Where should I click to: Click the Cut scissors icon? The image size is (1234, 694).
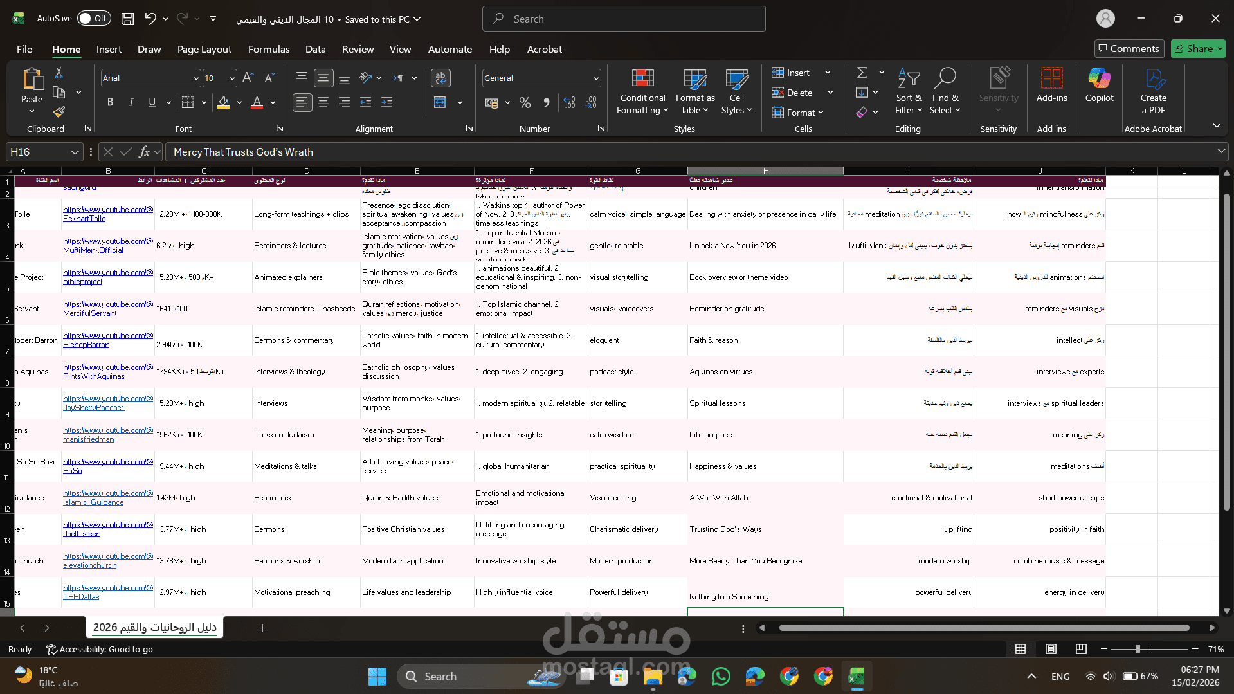(59, 73)
